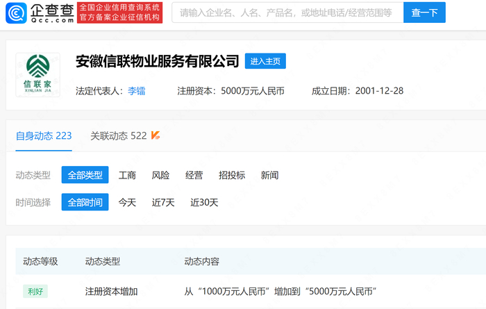
Task: Click company title 安徽信联物业服务有限公司
Action: pos(158,61)
